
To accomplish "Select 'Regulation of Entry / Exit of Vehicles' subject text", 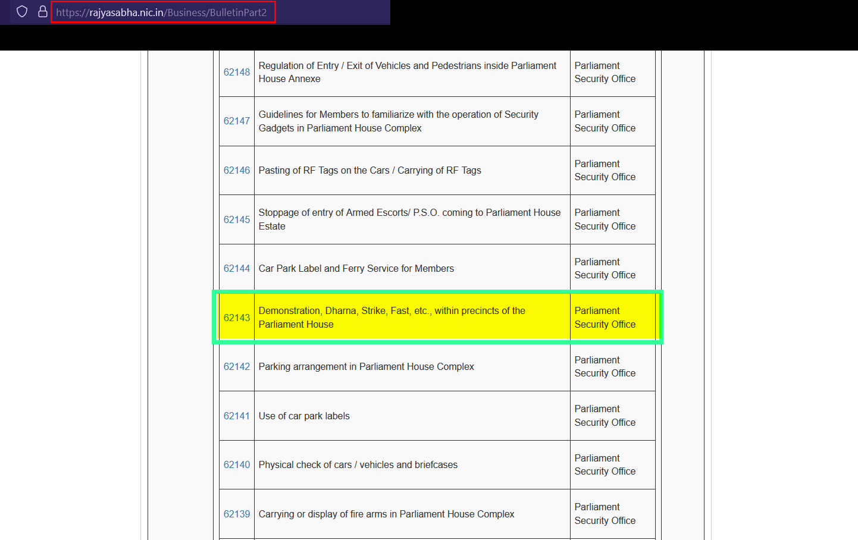I will coord(408,72).
